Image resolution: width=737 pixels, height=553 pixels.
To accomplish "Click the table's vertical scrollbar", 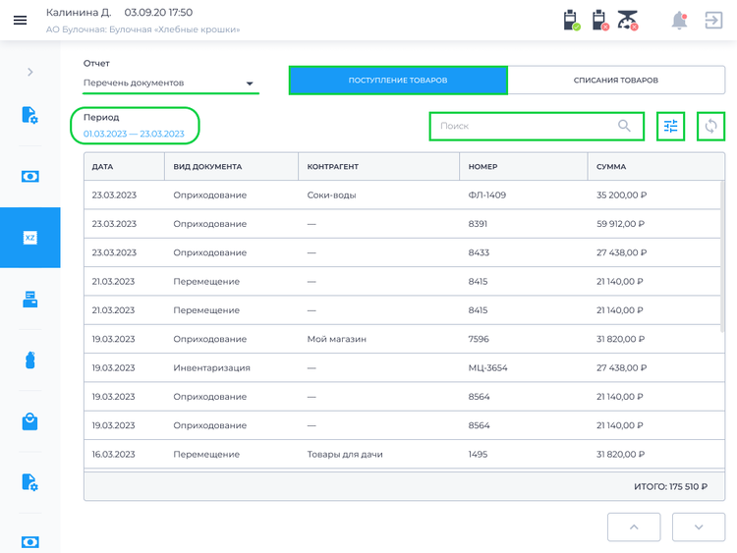I will point(722,256).
